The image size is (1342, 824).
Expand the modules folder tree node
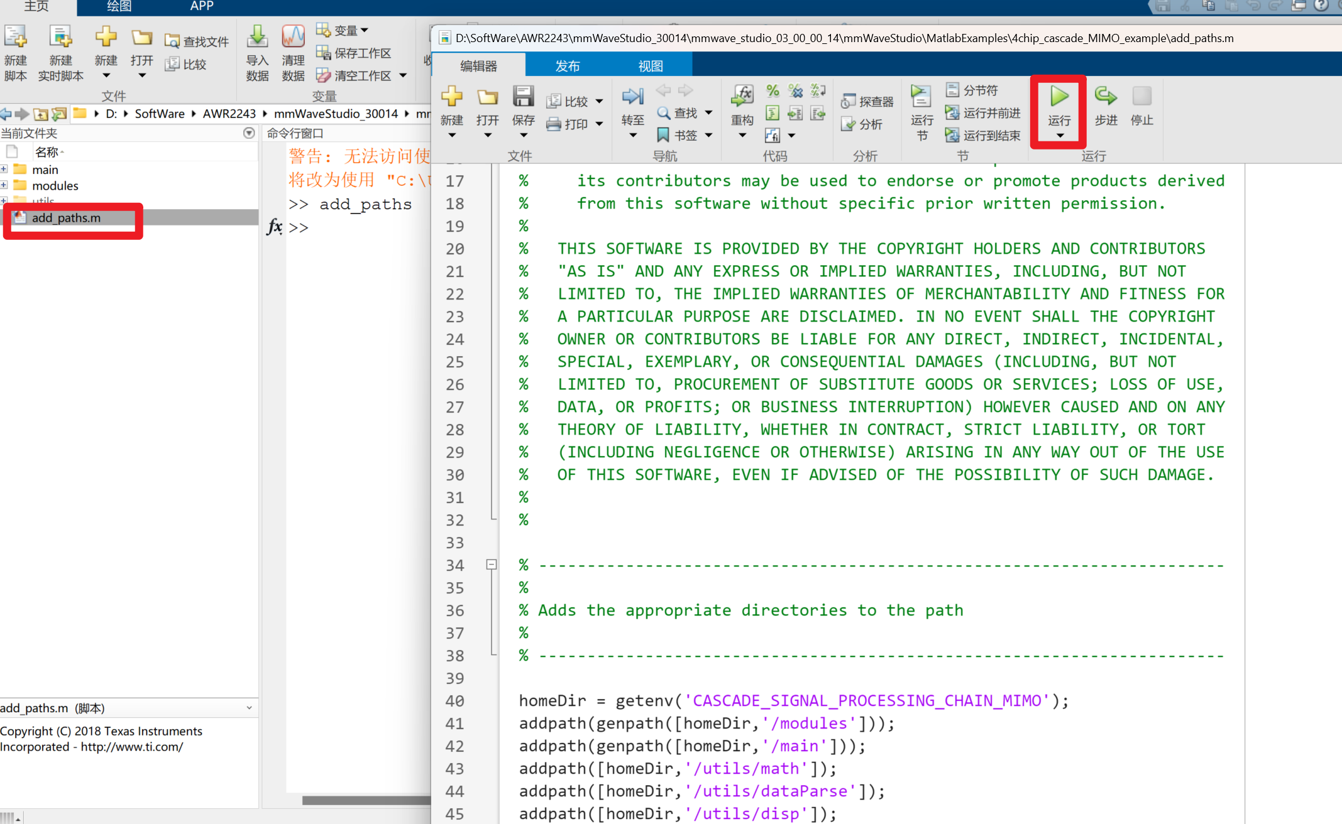pos(4,185)
